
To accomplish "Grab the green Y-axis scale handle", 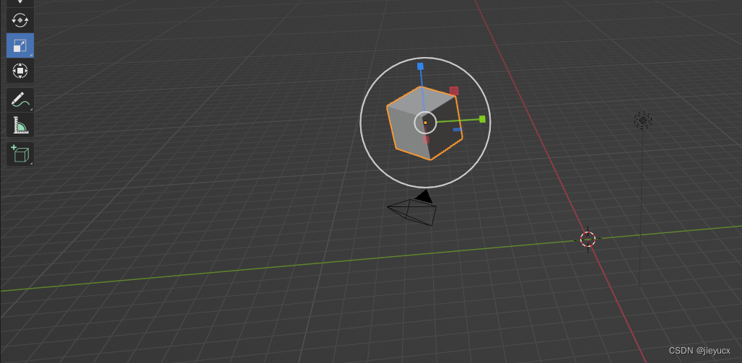I will pyautogui.click(x=482, y=119).
